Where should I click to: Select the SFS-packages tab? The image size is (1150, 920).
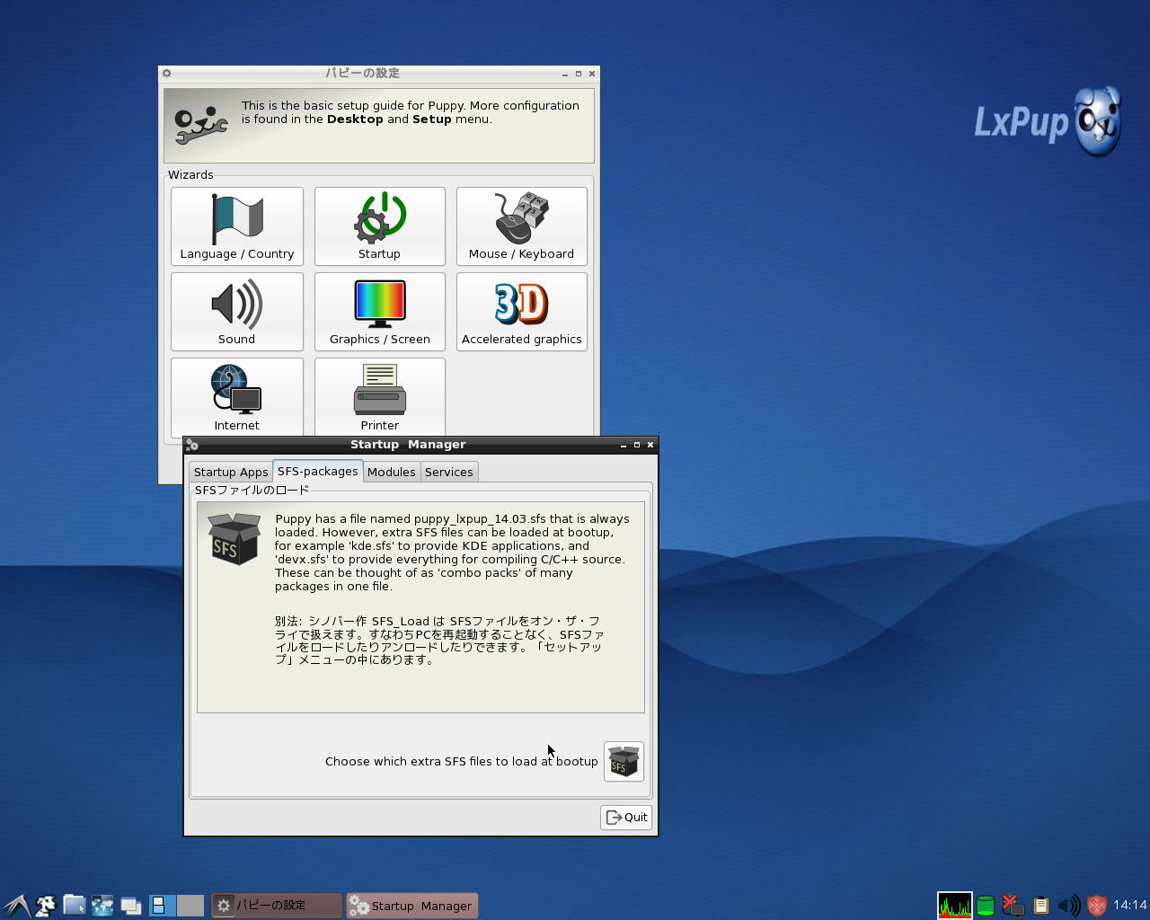click(x=318, y=472)
